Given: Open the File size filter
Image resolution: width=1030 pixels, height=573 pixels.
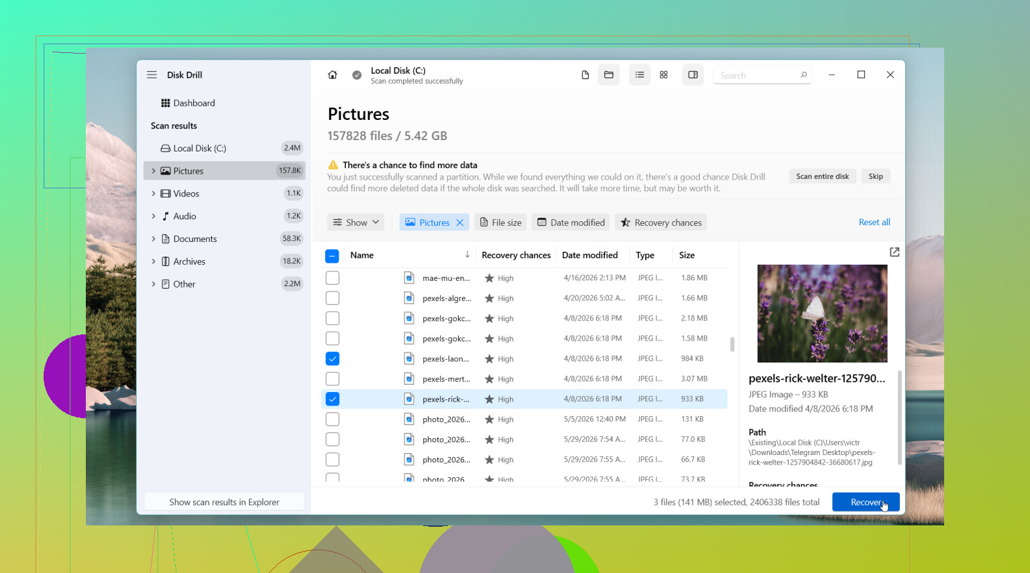Looking at the screenshot, I should point(501,222).
